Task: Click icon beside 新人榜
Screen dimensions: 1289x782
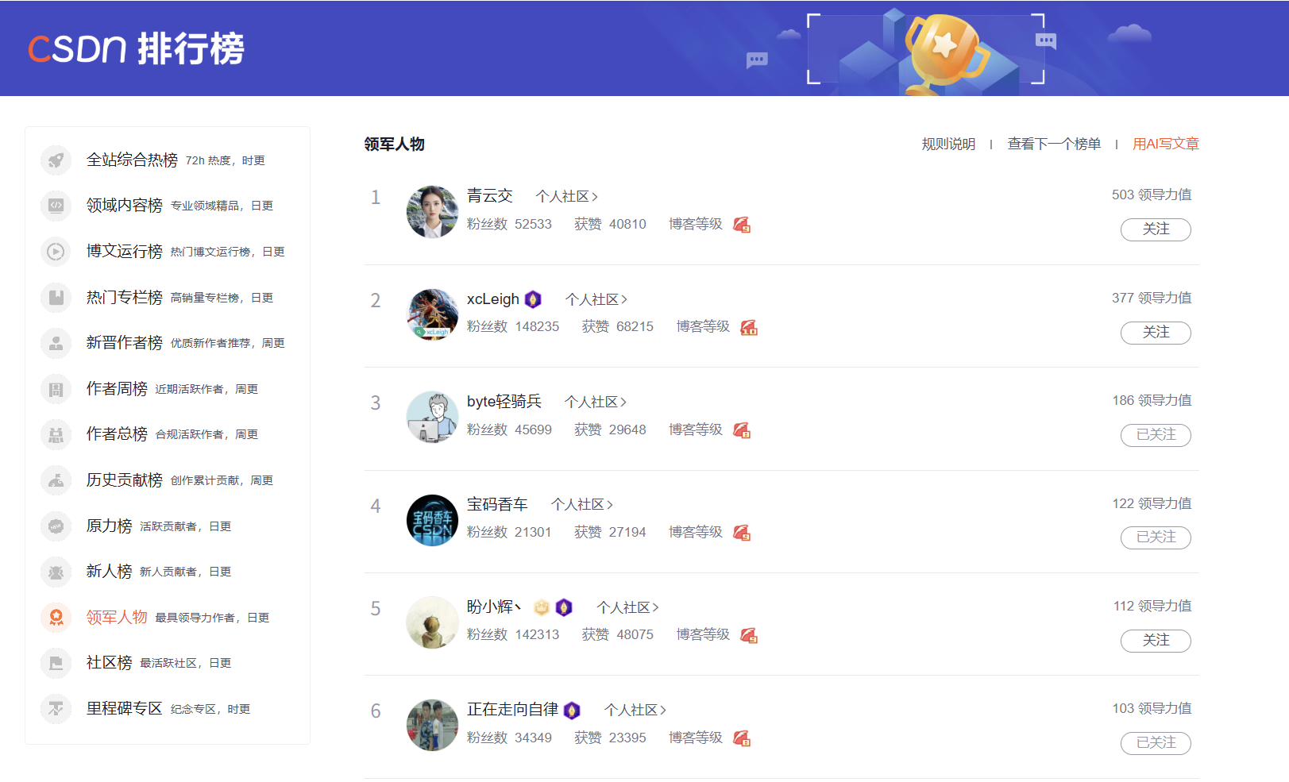Action: coord(56,572)
